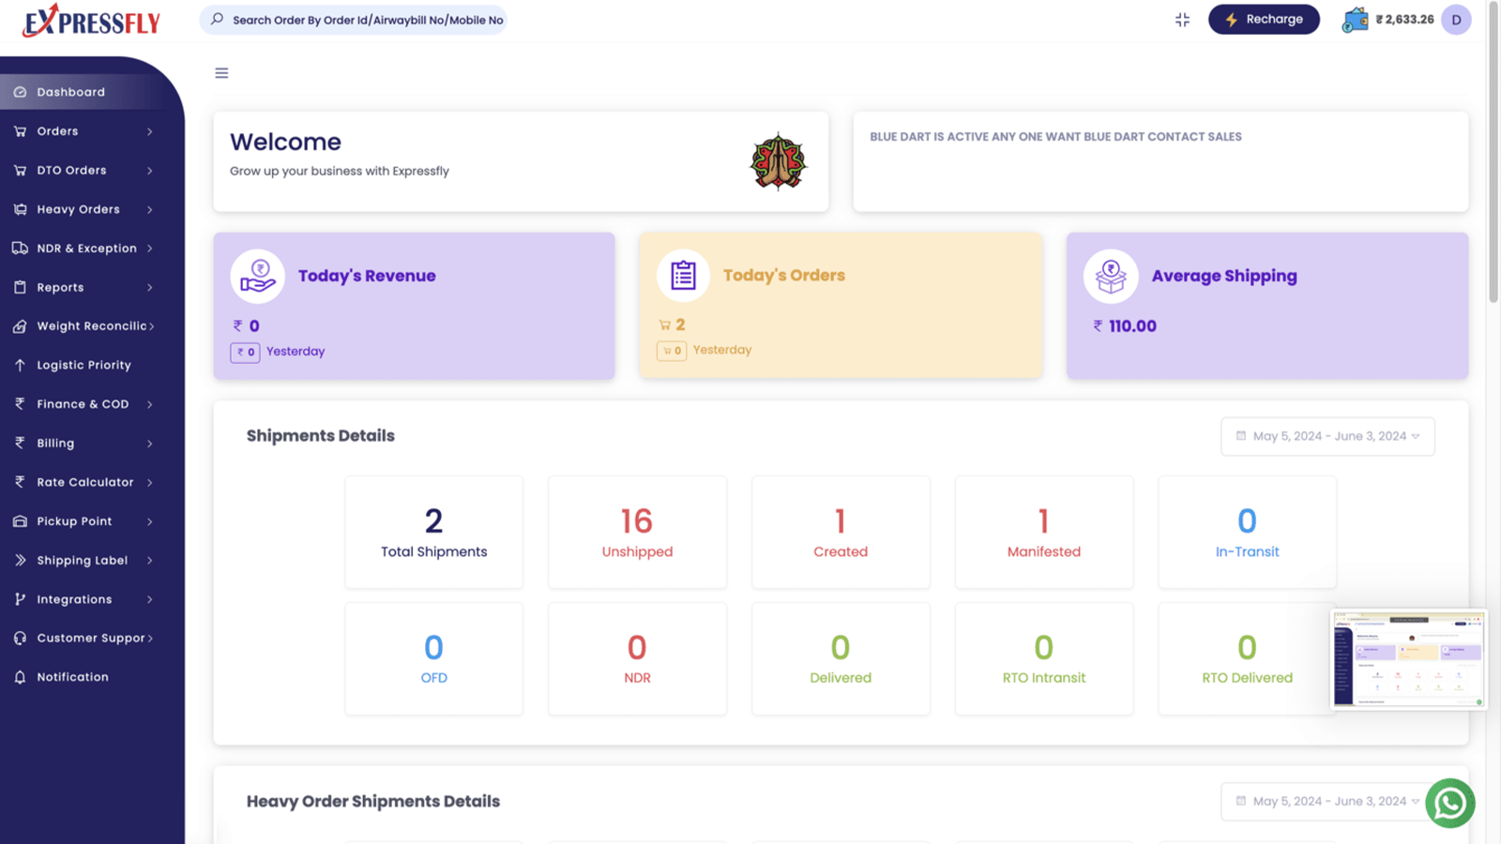Open Heavy Order Shipments date range dropdown
The image size is (1501, 844).
[1327, 801]
